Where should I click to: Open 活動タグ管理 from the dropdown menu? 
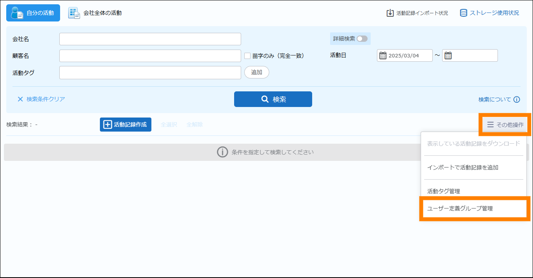pyautogui.click(x=444, y=191)
